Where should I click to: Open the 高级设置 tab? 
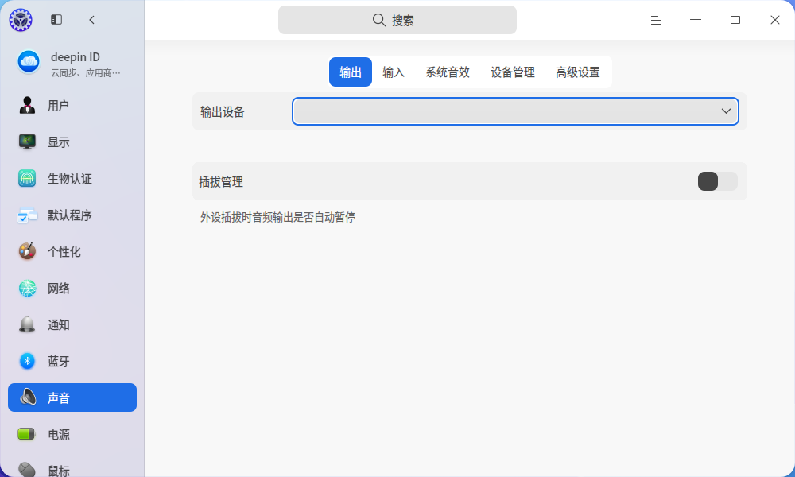click(578, 72)
